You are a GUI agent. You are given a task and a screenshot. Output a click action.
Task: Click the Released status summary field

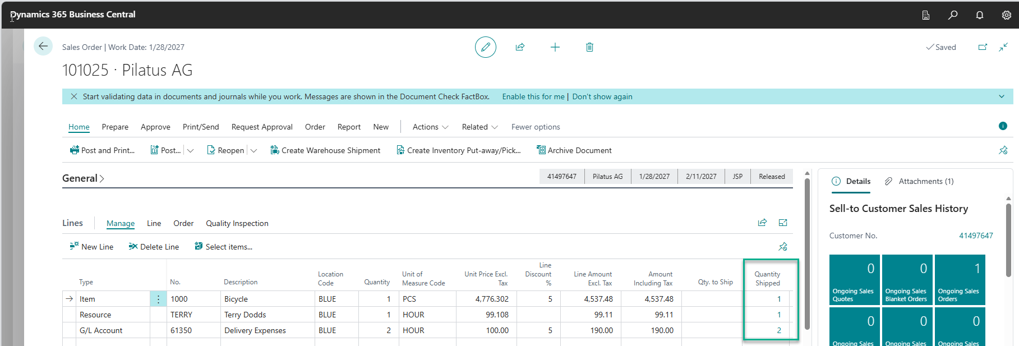(772, 176)
